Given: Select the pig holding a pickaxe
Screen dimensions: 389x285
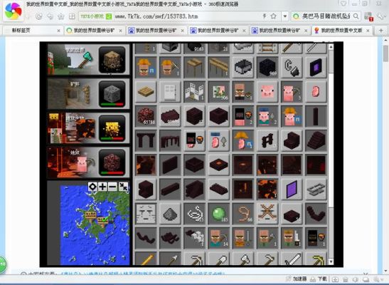Looking at the screenshot, I should coord(292,92).
